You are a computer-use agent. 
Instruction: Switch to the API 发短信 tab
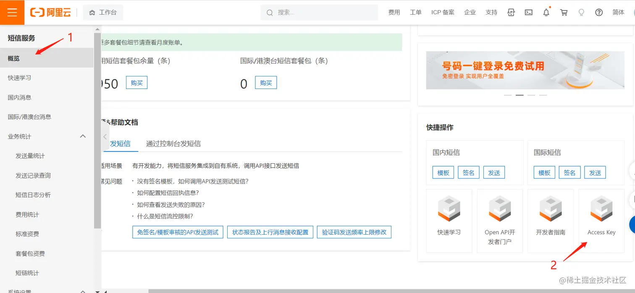tap(120, 144)
